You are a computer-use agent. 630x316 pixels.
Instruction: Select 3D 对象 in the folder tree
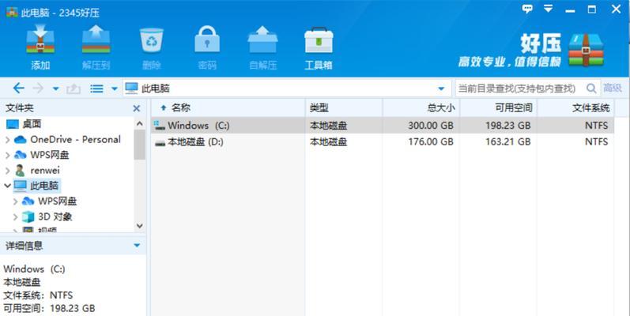[55, 216]
